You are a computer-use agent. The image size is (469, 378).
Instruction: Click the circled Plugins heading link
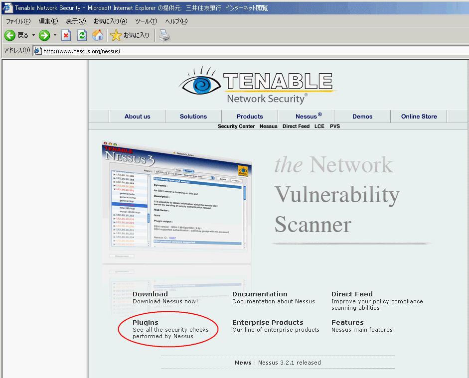(x=146, y=322)
